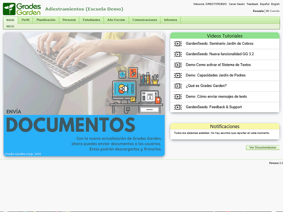Screen dimensions: 283x212
Task: Click video icon beside Seminario Jardín de Cobros
Action: pyautogui.click(x=178, y=44)
